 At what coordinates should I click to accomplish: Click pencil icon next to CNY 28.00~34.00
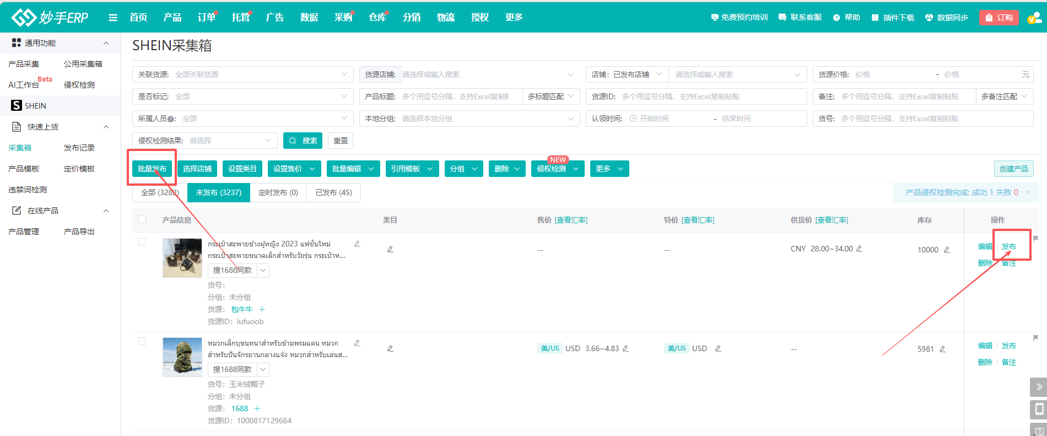[859, 249]
